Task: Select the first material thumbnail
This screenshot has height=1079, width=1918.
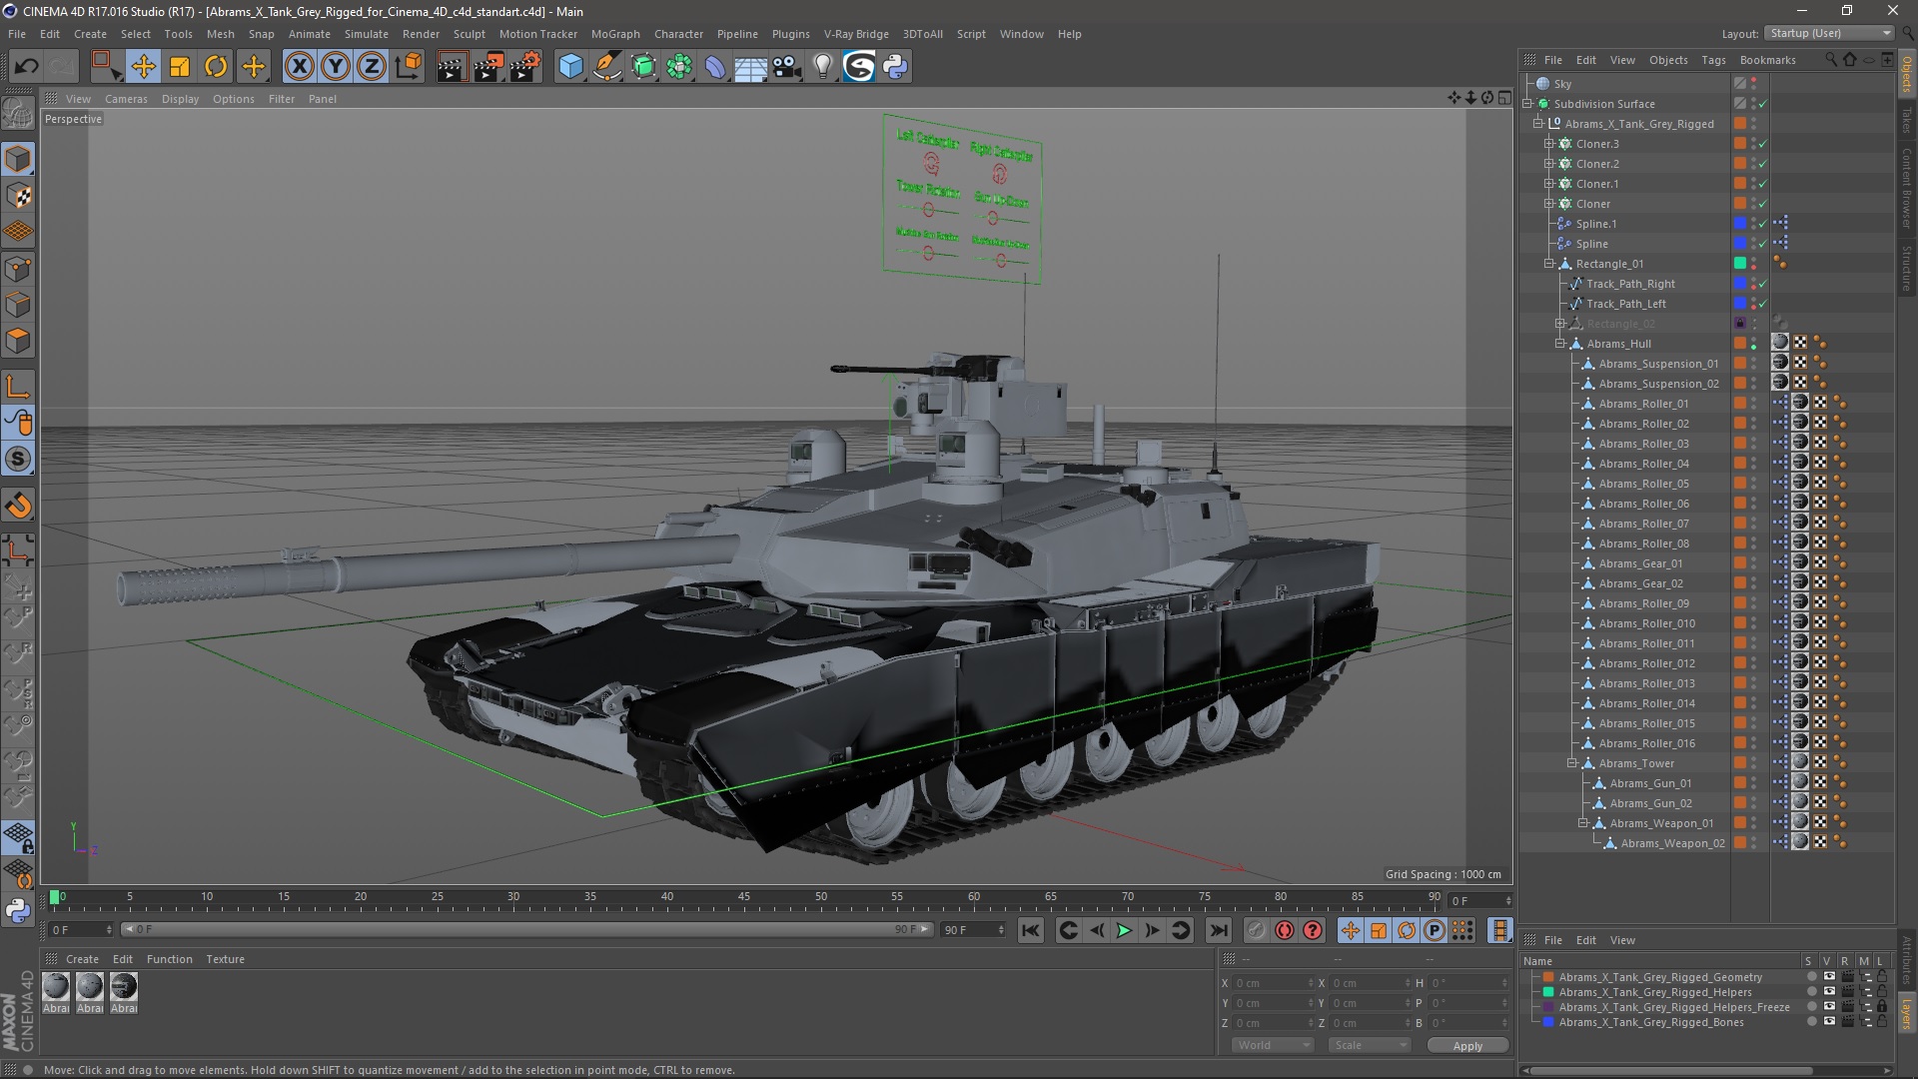Action: (57, 988)
